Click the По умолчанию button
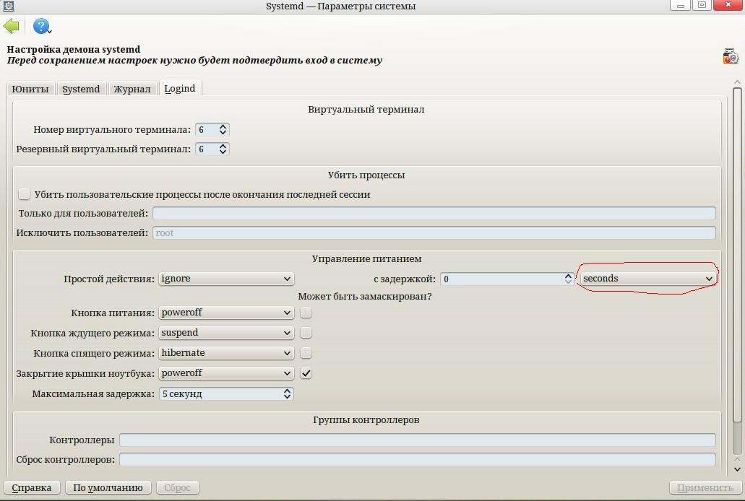This screenshot has width=745, height=501. 108,488
